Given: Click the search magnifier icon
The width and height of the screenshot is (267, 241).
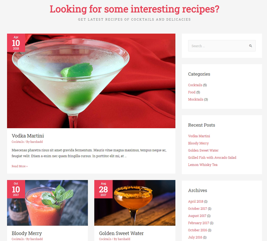Looking at the screenshot, I should tap(251, 46).
